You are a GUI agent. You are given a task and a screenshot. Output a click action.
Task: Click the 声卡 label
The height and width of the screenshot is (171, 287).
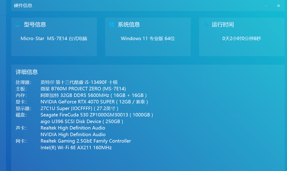21,128
